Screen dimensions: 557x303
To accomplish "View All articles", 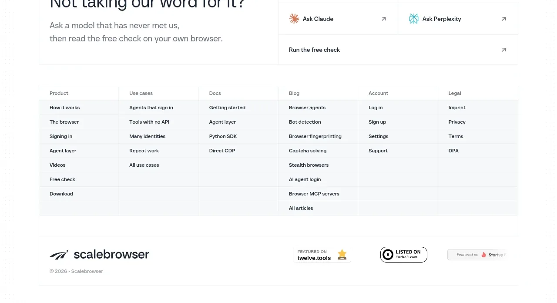I will click(301, 208).
